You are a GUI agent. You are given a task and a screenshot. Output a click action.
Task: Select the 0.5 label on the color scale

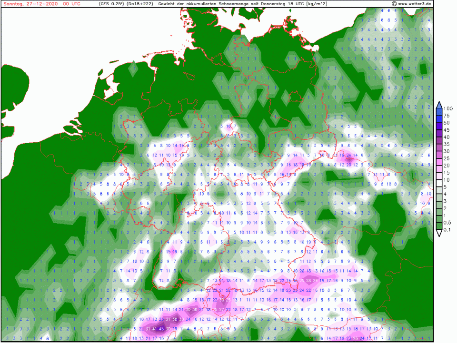447,223
